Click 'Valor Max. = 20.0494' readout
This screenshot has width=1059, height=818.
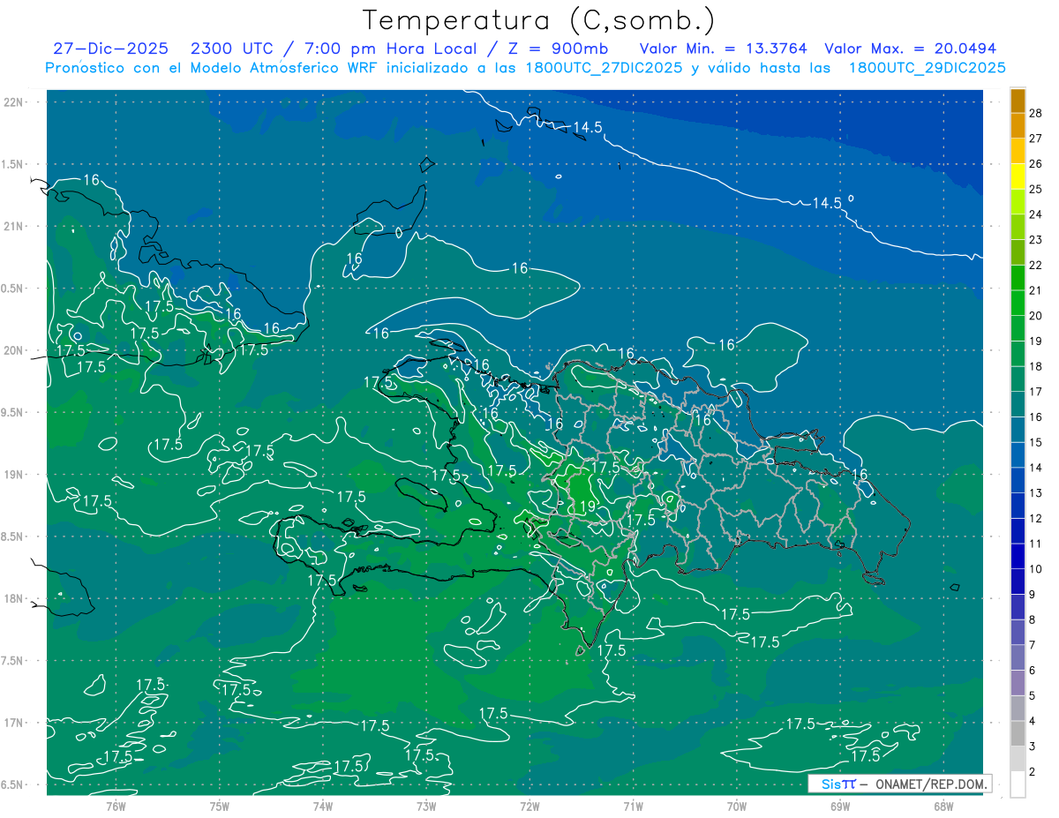911,49
